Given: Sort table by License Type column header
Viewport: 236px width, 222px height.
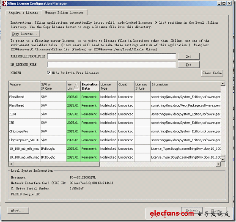Looking at the screenshot, I should click(108, 86).
